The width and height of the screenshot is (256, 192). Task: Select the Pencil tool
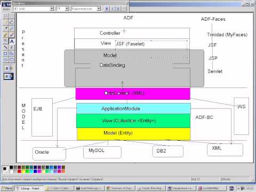[x=5, y=35]
